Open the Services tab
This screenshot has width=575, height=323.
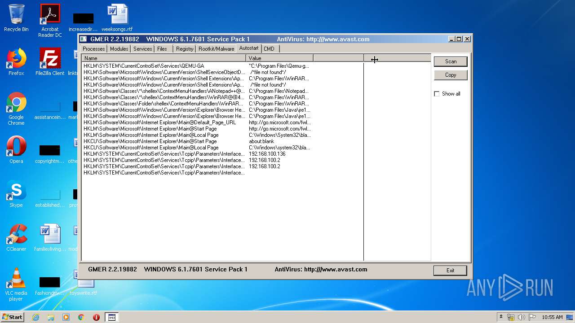click(142, 48)
